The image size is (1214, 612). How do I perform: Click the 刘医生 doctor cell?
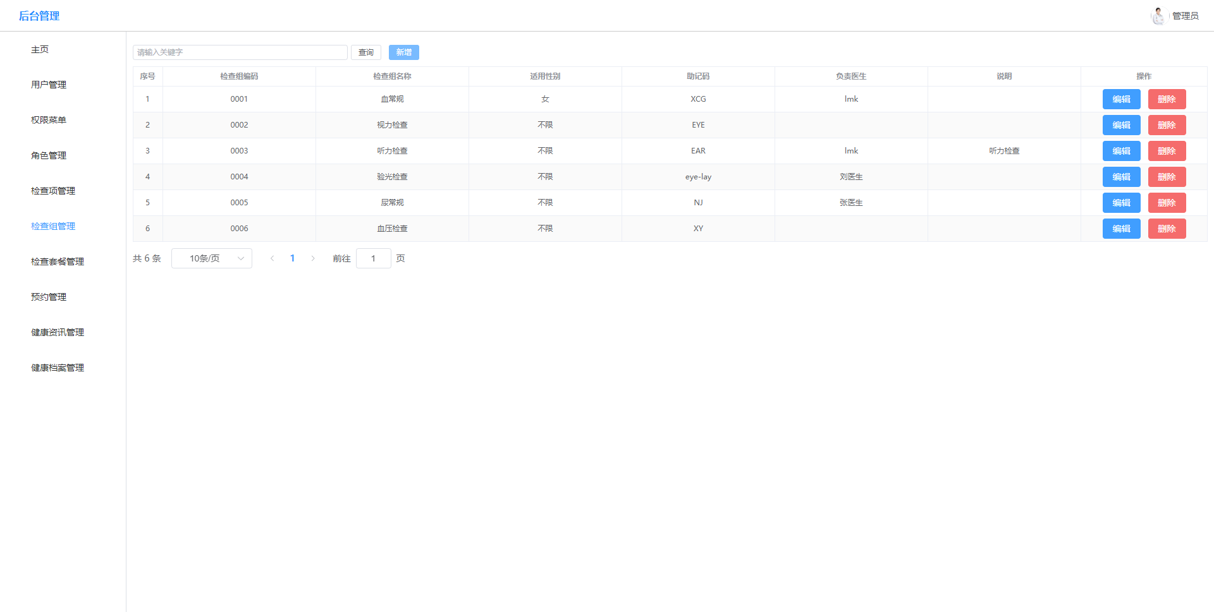tap(851, 177)
